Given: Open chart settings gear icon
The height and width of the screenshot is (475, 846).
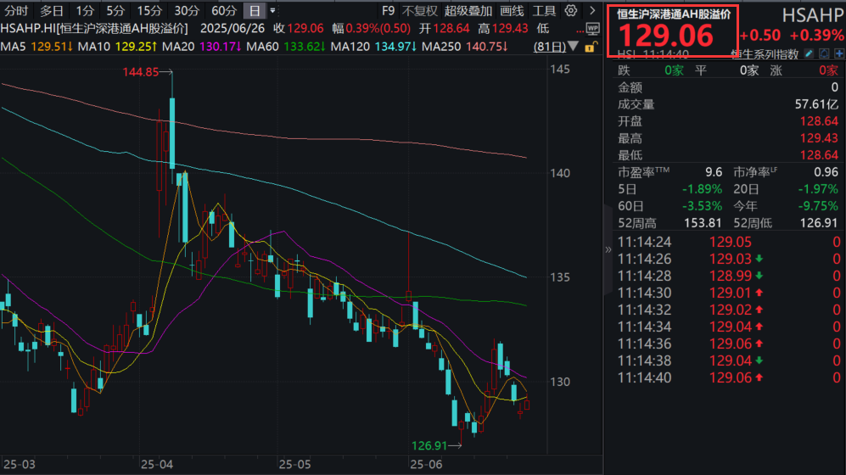Looking at the screenshot, I should point(570,11).
